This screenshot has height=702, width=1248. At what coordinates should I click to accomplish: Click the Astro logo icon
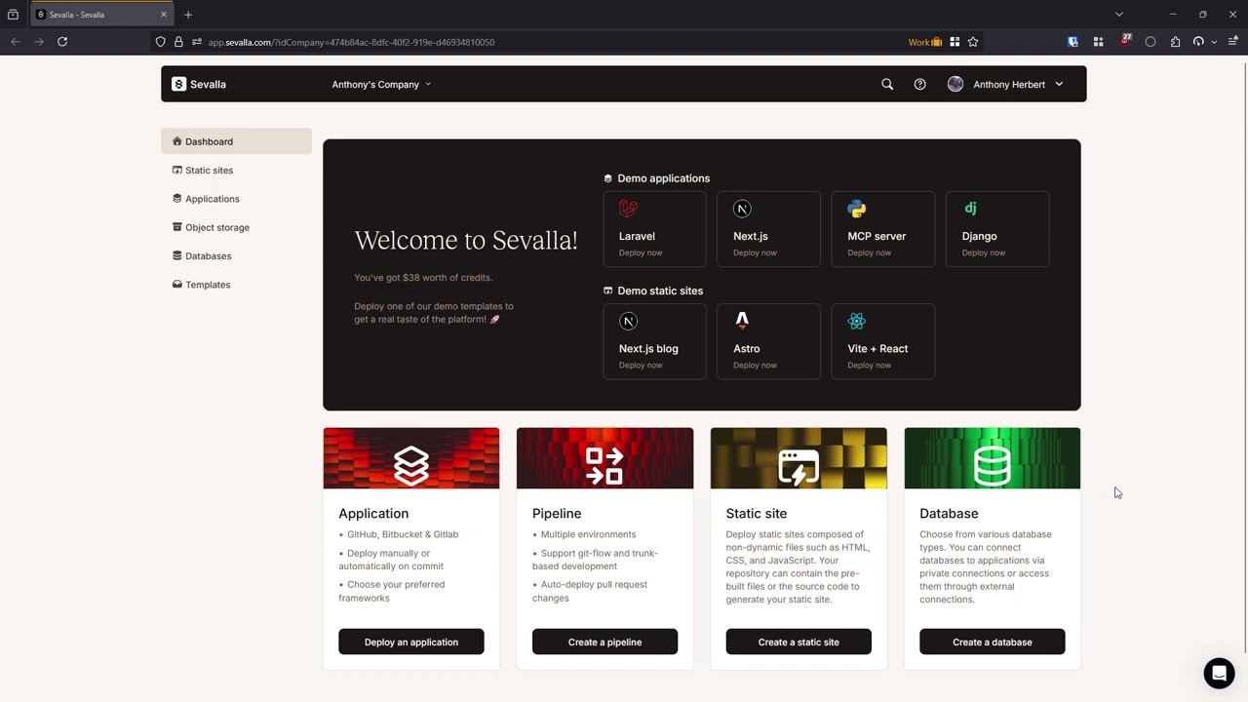742,320
